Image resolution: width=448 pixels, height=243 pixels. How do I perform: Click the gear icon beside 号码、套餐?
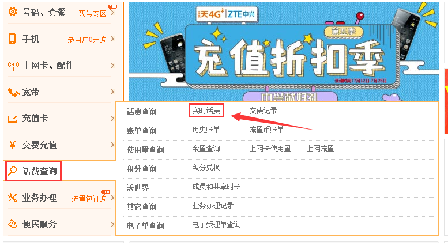13,12
